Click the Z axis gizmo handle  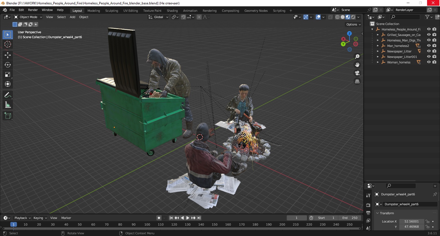click(x=349, y=33)
